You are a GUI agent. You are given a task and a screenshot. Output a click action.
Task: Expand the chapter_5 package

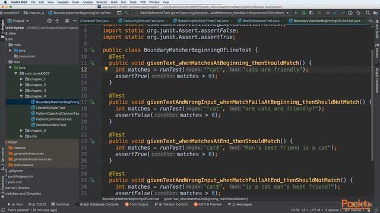(x=21, y=131)
